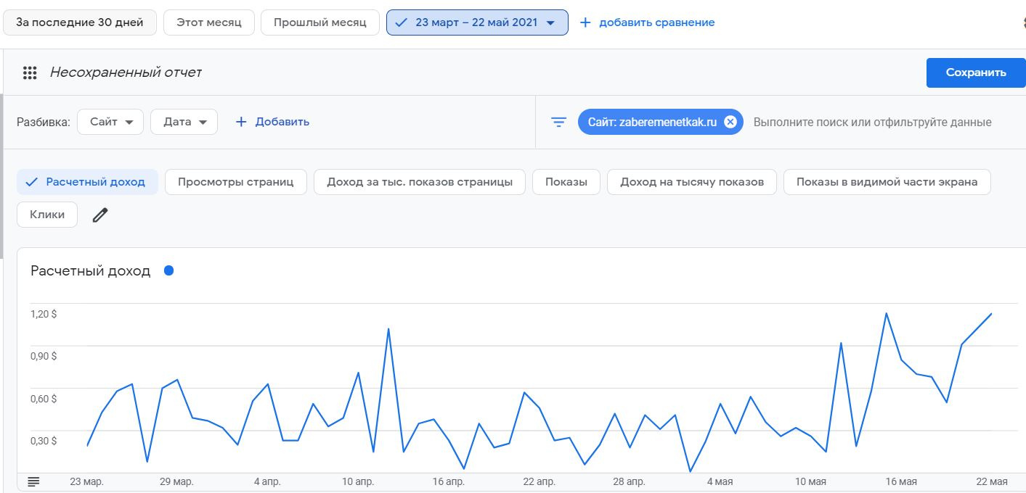Select the За последние 30 дней range
This screenshot has height=493, width=1026.
[80, 22]
